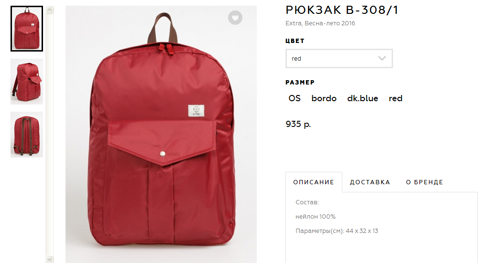The height and width of the screenshot is (263, 482).
Task: Open the Цвет combo box showing red
Action: click(339, 58)
